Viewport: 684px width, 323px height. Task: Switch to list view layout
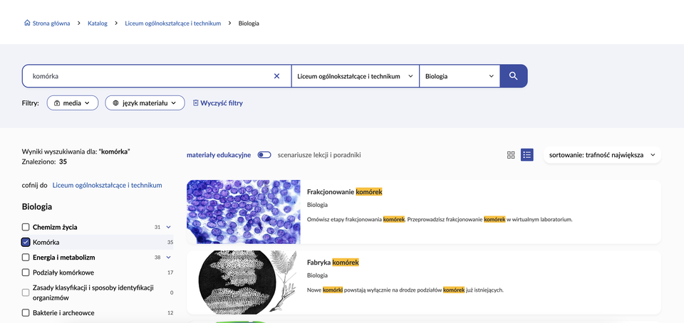click(x=527, y=155)
